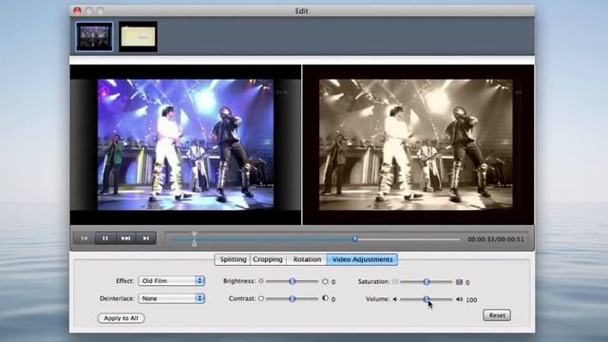The height and width of the screenshot is (342, 608).
Task: Click the low brightness icon
Action: (261, 281)
